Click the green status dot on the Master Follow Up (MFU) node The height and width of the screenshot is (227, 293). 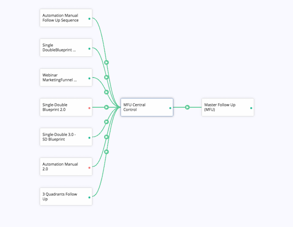coord(251,108)
